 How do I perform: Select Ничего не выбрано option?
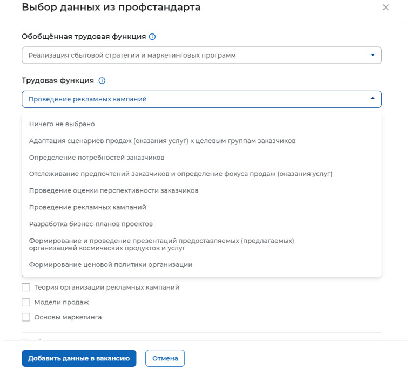pos(62,124)
